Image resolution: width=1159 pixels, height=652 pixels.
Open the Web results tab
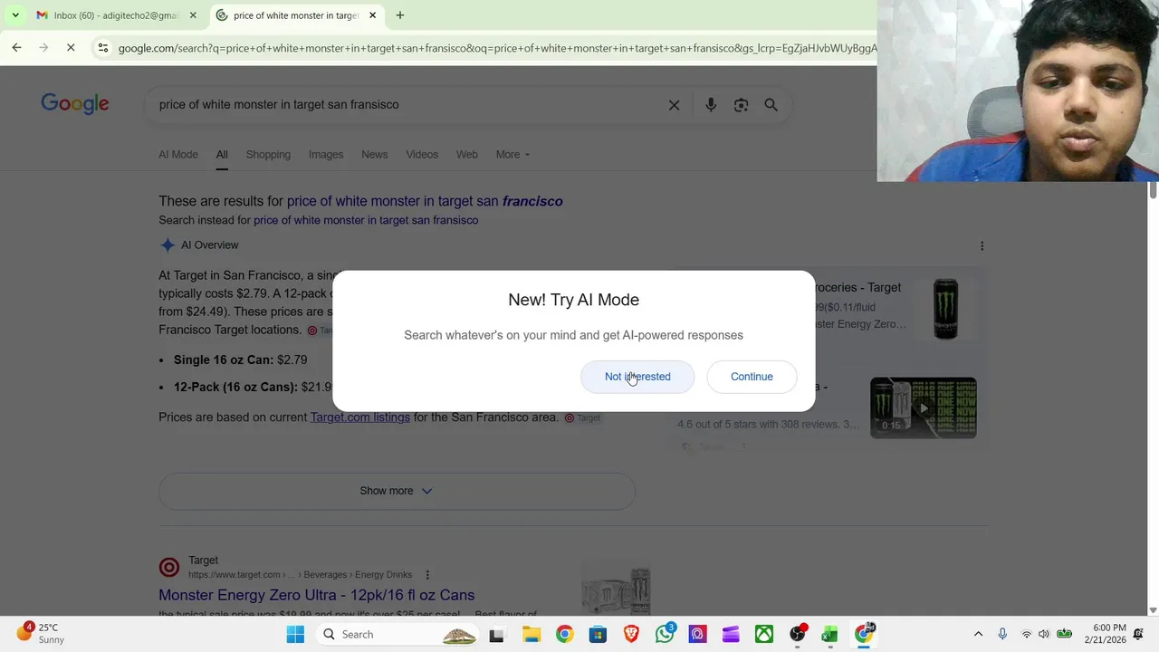click(x=467, y=154)
